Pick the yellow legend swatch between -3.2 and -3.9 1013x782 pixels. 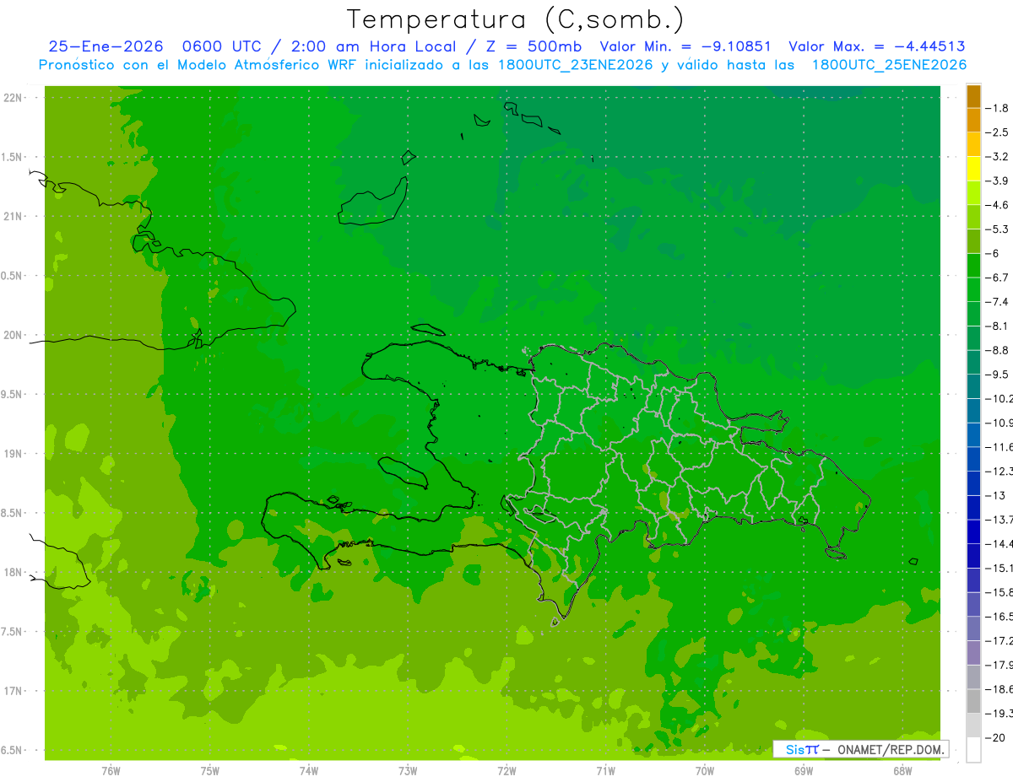[x=973, y=169]
